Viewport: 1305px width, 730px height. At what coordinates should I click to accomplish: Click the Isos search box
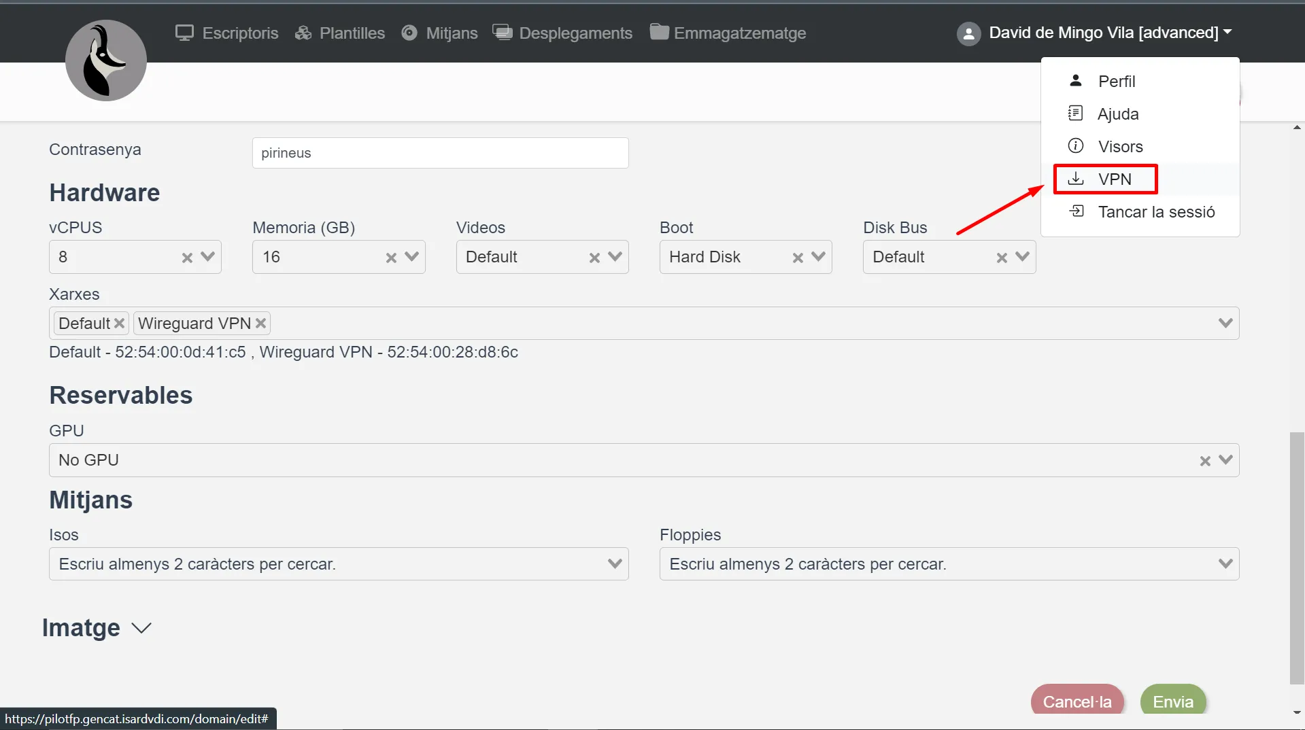(326, 564)
